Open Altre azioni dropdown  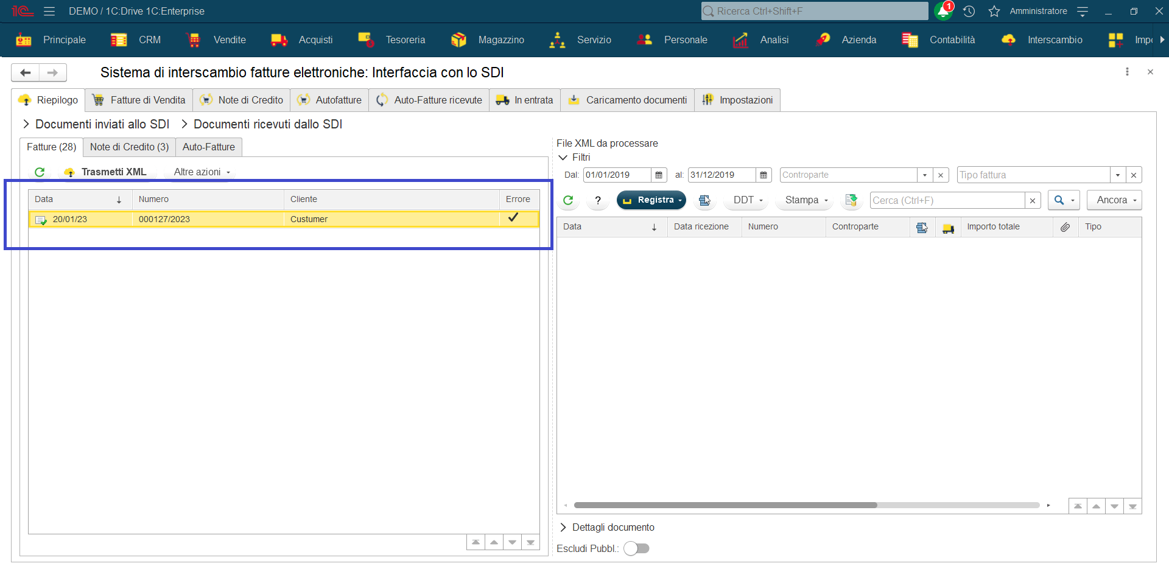pyautogui.click(x=202, y=172)
